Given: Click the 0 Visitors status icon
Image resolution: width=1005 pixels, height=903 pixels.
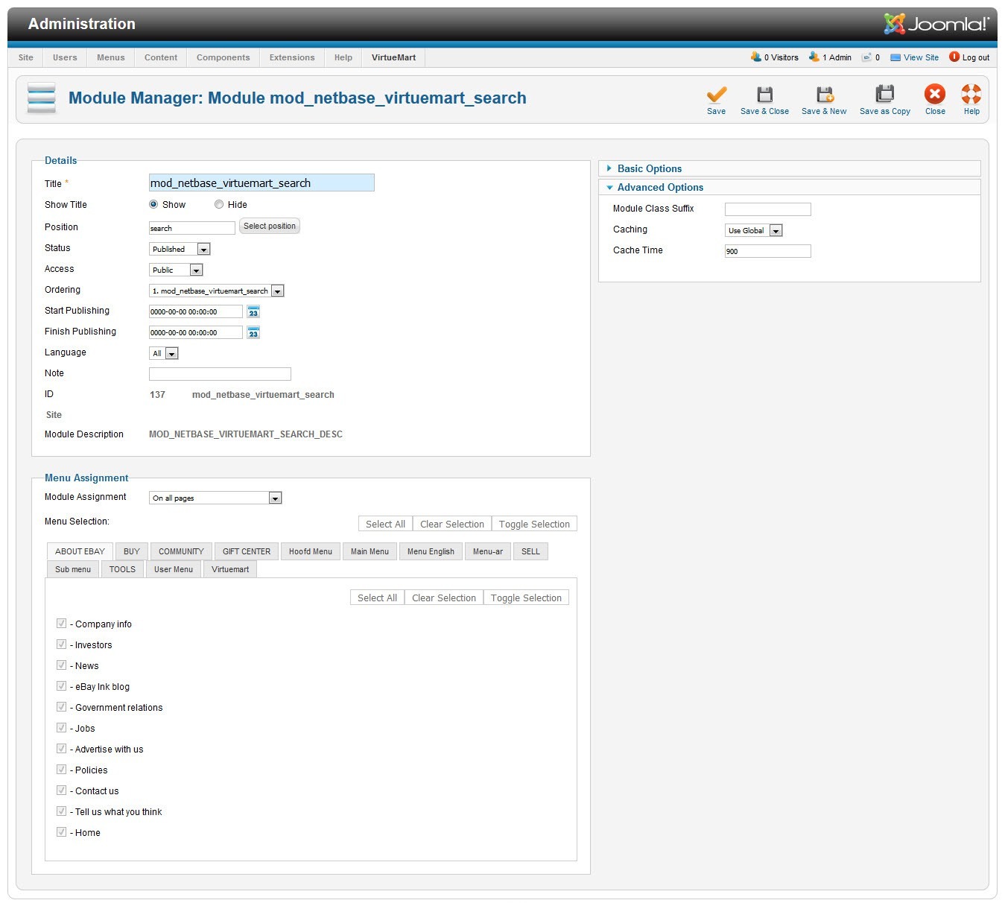Looking at the screenshot, I should coord(756,57).
